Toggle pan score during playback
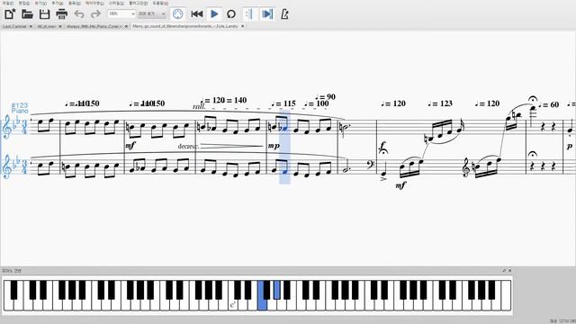Screen dimensions: 576x324 (267, 14)
